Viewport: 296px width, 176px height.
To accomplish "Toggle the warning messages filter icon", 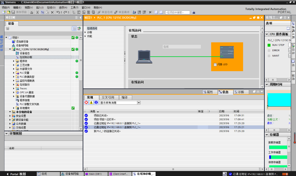I will pyautogui.click(x=91, y=102).
